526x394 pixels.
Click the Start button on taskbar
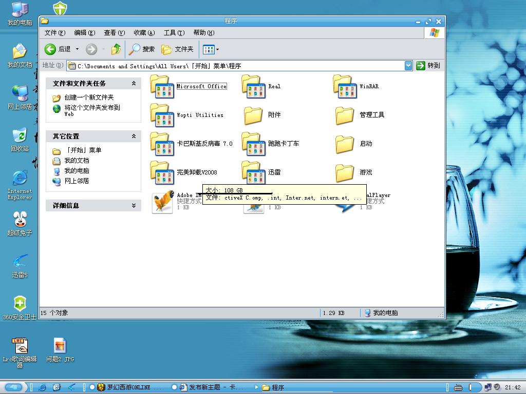point(14,387)
